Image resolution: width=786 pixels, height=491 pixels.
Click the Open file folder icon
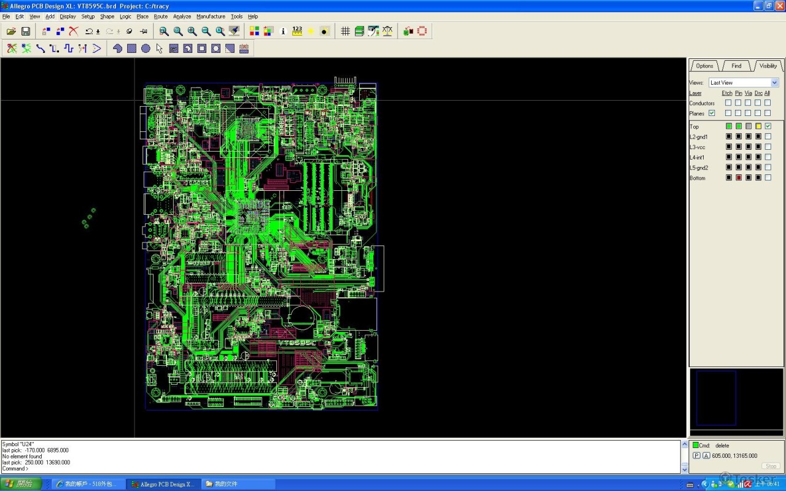pos(11,31)
